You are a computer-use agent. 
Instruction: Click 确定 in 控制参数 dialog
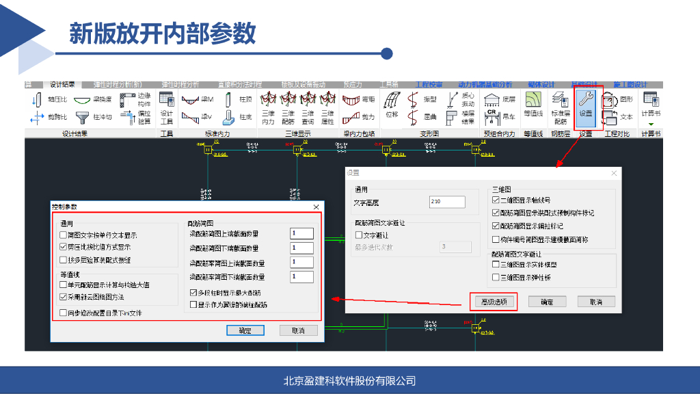pos(245,330)
